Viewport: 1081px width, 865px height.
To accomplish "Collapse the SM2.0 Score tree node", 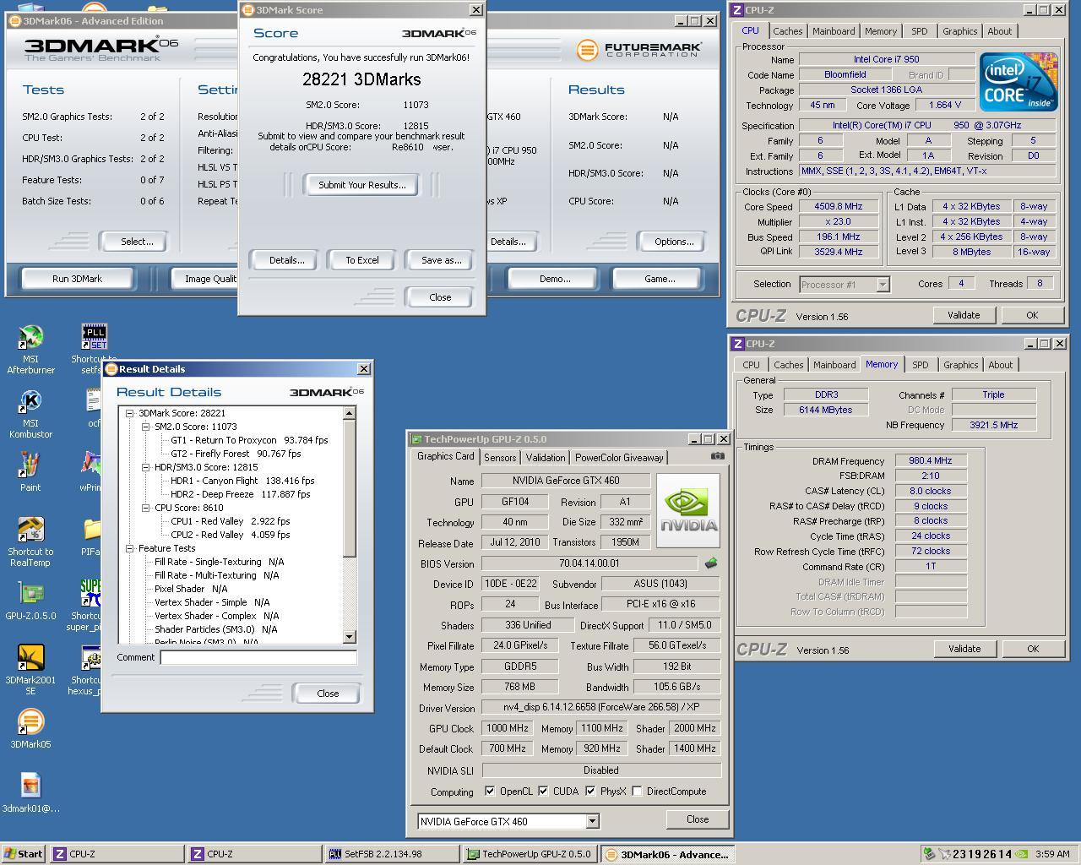I will pyautogui.click(x=146, y=427).
